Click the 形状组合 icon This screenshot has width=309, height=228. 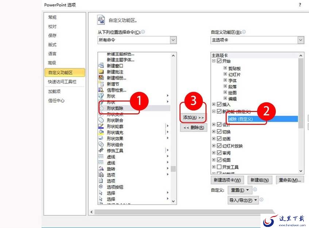(101, 144)
